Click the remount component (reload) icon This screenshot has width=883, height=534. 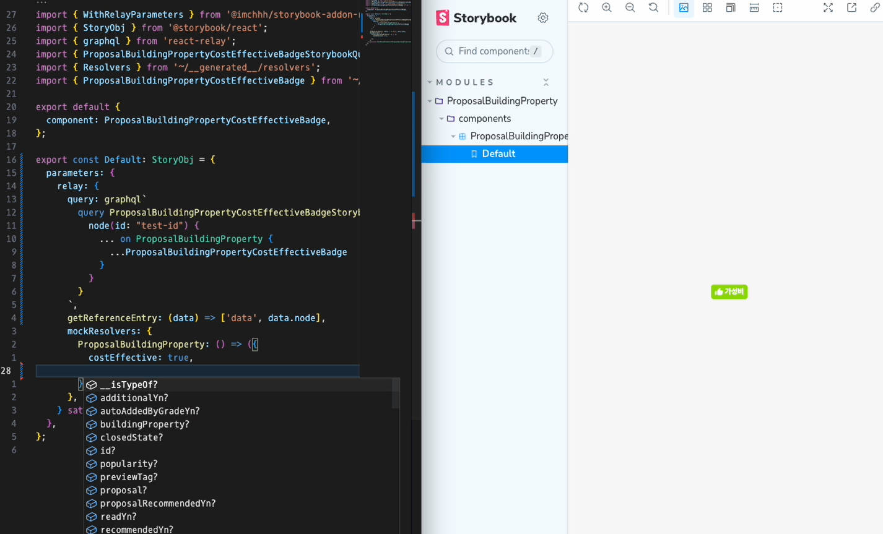[x=583, y=8]
